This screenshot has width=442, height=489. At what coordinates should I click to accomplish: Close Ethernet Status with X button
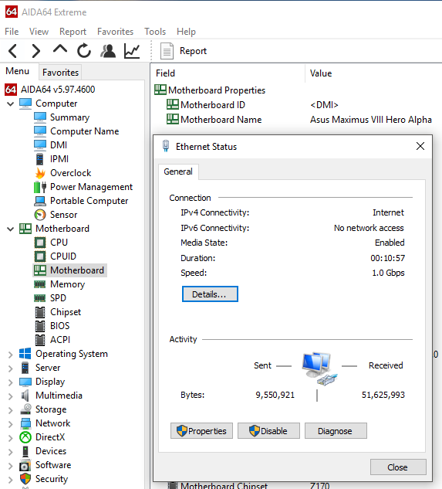[420, 146]
